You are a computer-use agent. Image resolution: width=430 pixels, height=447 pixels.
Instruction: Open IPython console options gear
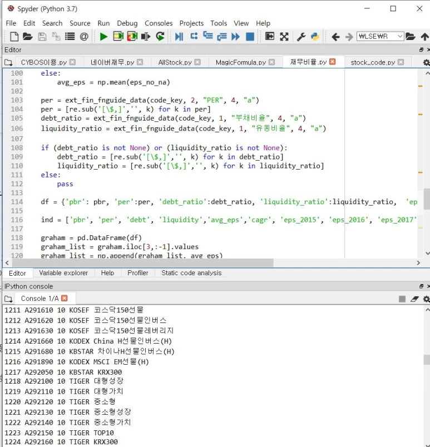pos(426,299)
